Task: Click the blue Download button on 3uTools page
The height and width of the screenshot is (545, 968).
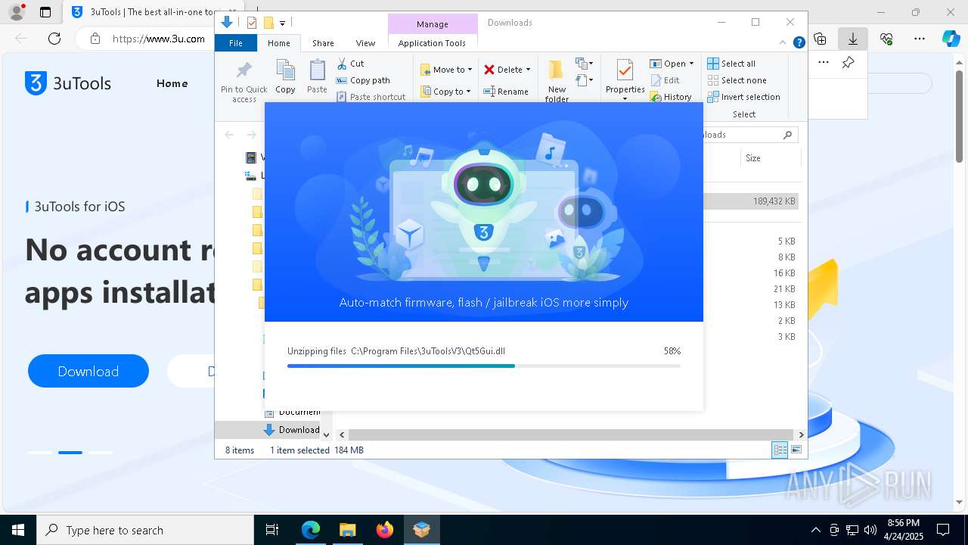Action: [88, 371]
